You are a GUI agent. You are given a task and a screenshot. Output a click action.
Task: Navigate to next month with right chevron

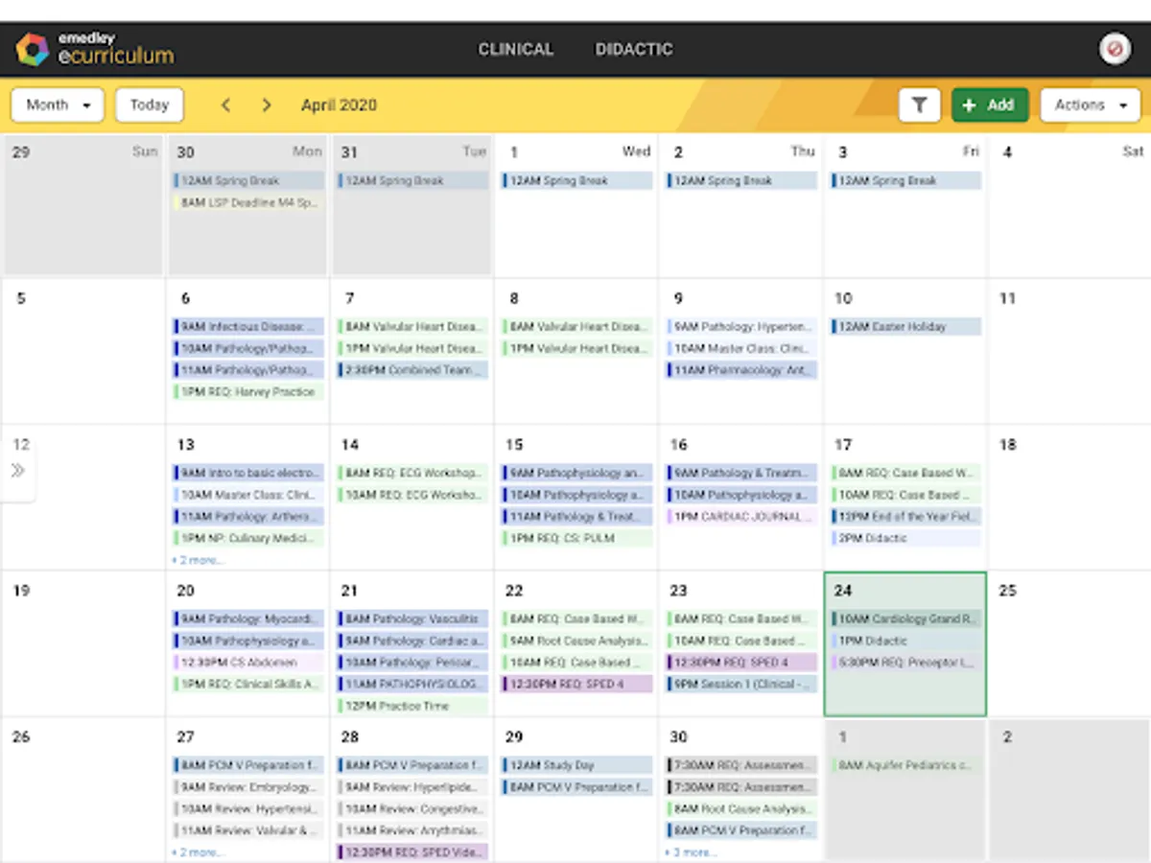[267, 105]
